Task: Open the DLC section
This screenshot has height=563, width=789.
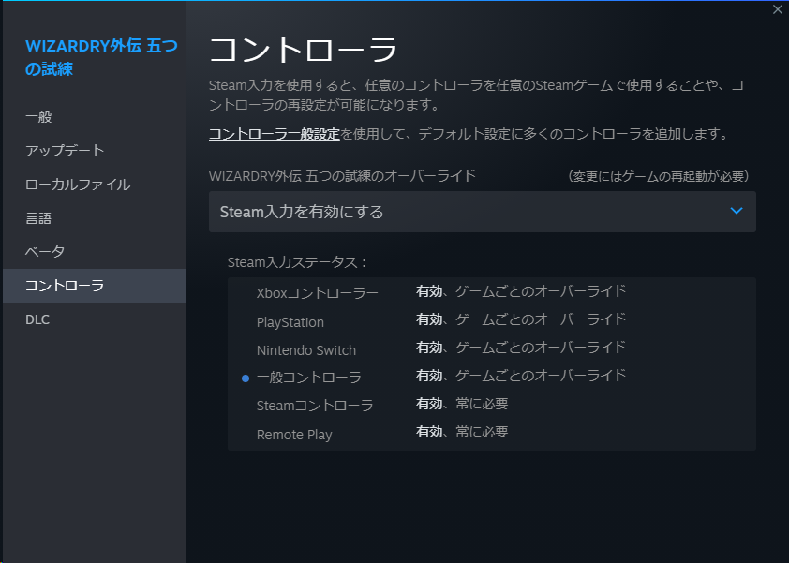Action: 94,319
